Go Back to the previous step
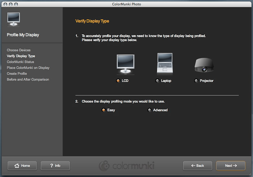 tap(197, 166)
